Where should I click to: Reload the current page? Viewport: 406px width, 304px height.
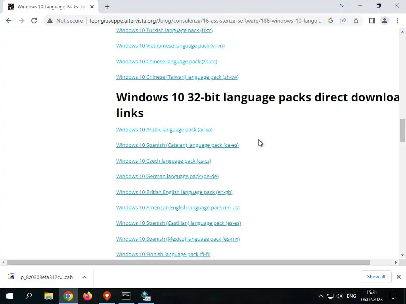click(x=34, y=21)
